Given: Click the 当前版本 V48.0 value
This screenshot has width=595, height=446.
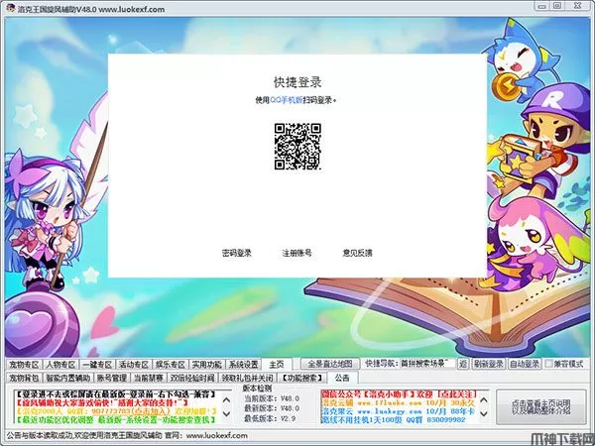Looking at the screenshot, I should coord(291,398).
